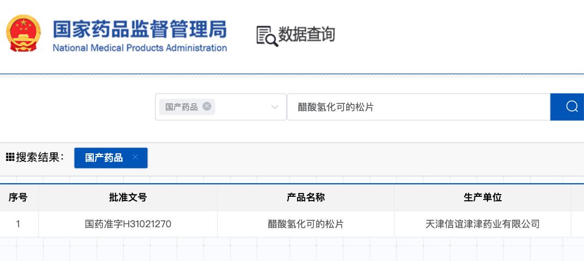The height and width of the screenshot is (261, 584).
Task: Click the 序号 column header
Action: [x=18, y=197]
